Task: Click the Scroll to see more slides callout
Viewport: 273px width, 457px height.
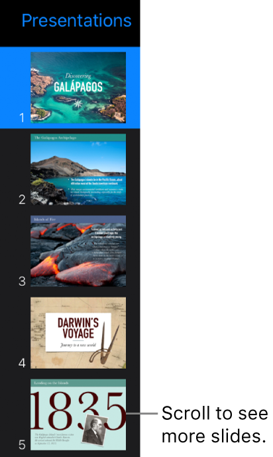Action: click(x=215, y=424)
